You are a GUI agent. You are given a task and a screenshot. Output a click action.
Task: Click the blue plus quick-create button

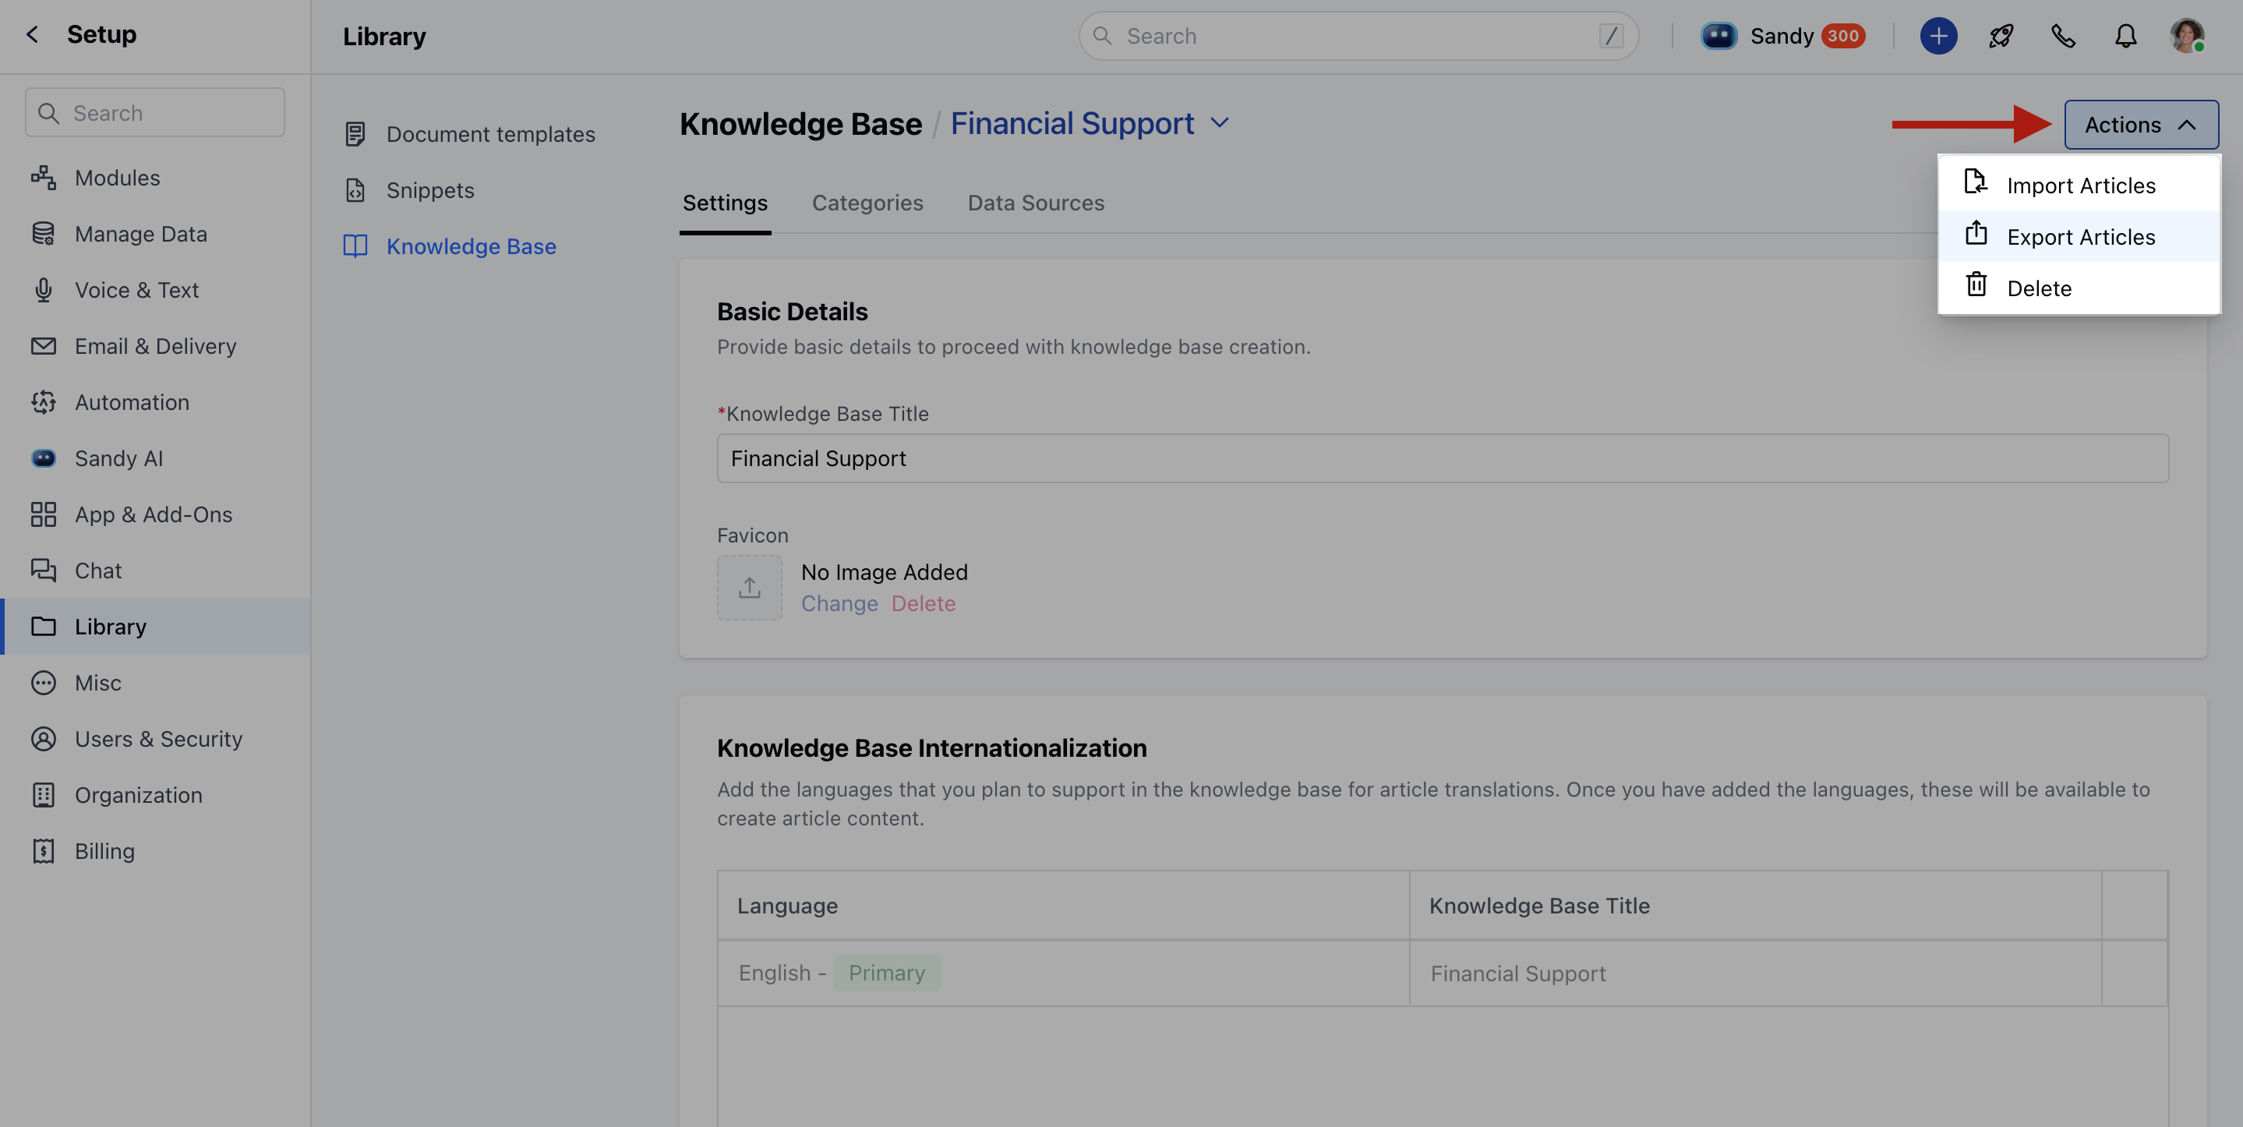tap(1938, 36)
